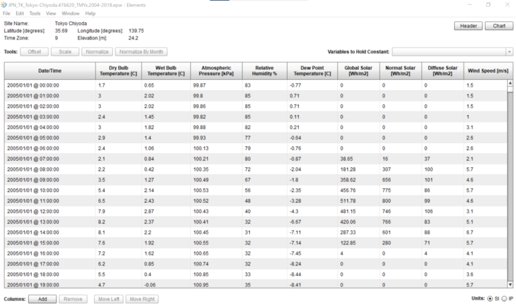Viewport: 516px width, 307px height.
Task: Open the File menu
Action: coord(7,13)
